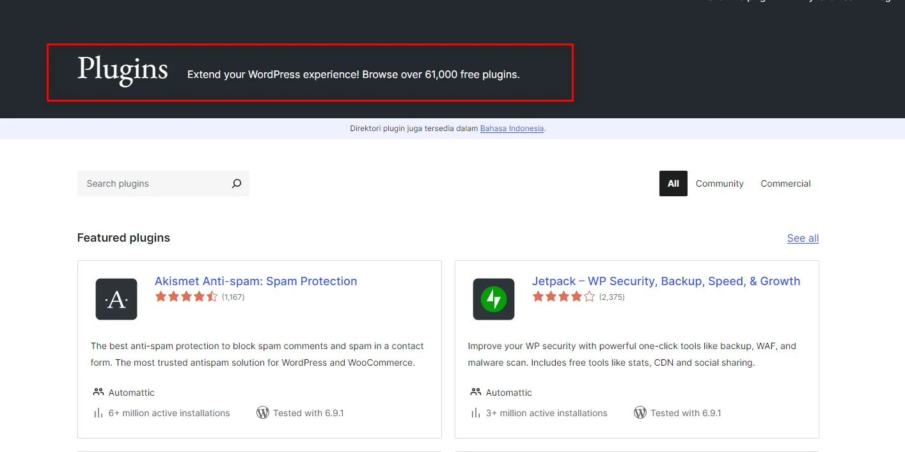The width and height of the screenshot is (905, 452).
Task: Open the Bahasa Indonesia directory link
Action: tap(511, 128)
